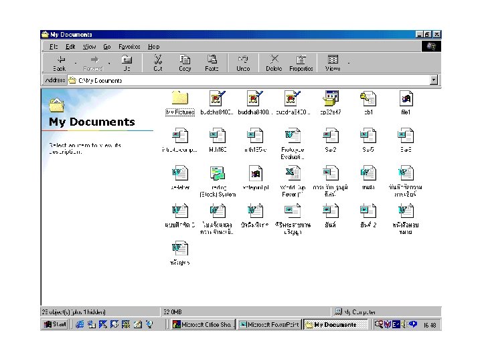Viewport: 482px width, 361px height.
Task: Click the Start button
Action: (x=55, y=325)
